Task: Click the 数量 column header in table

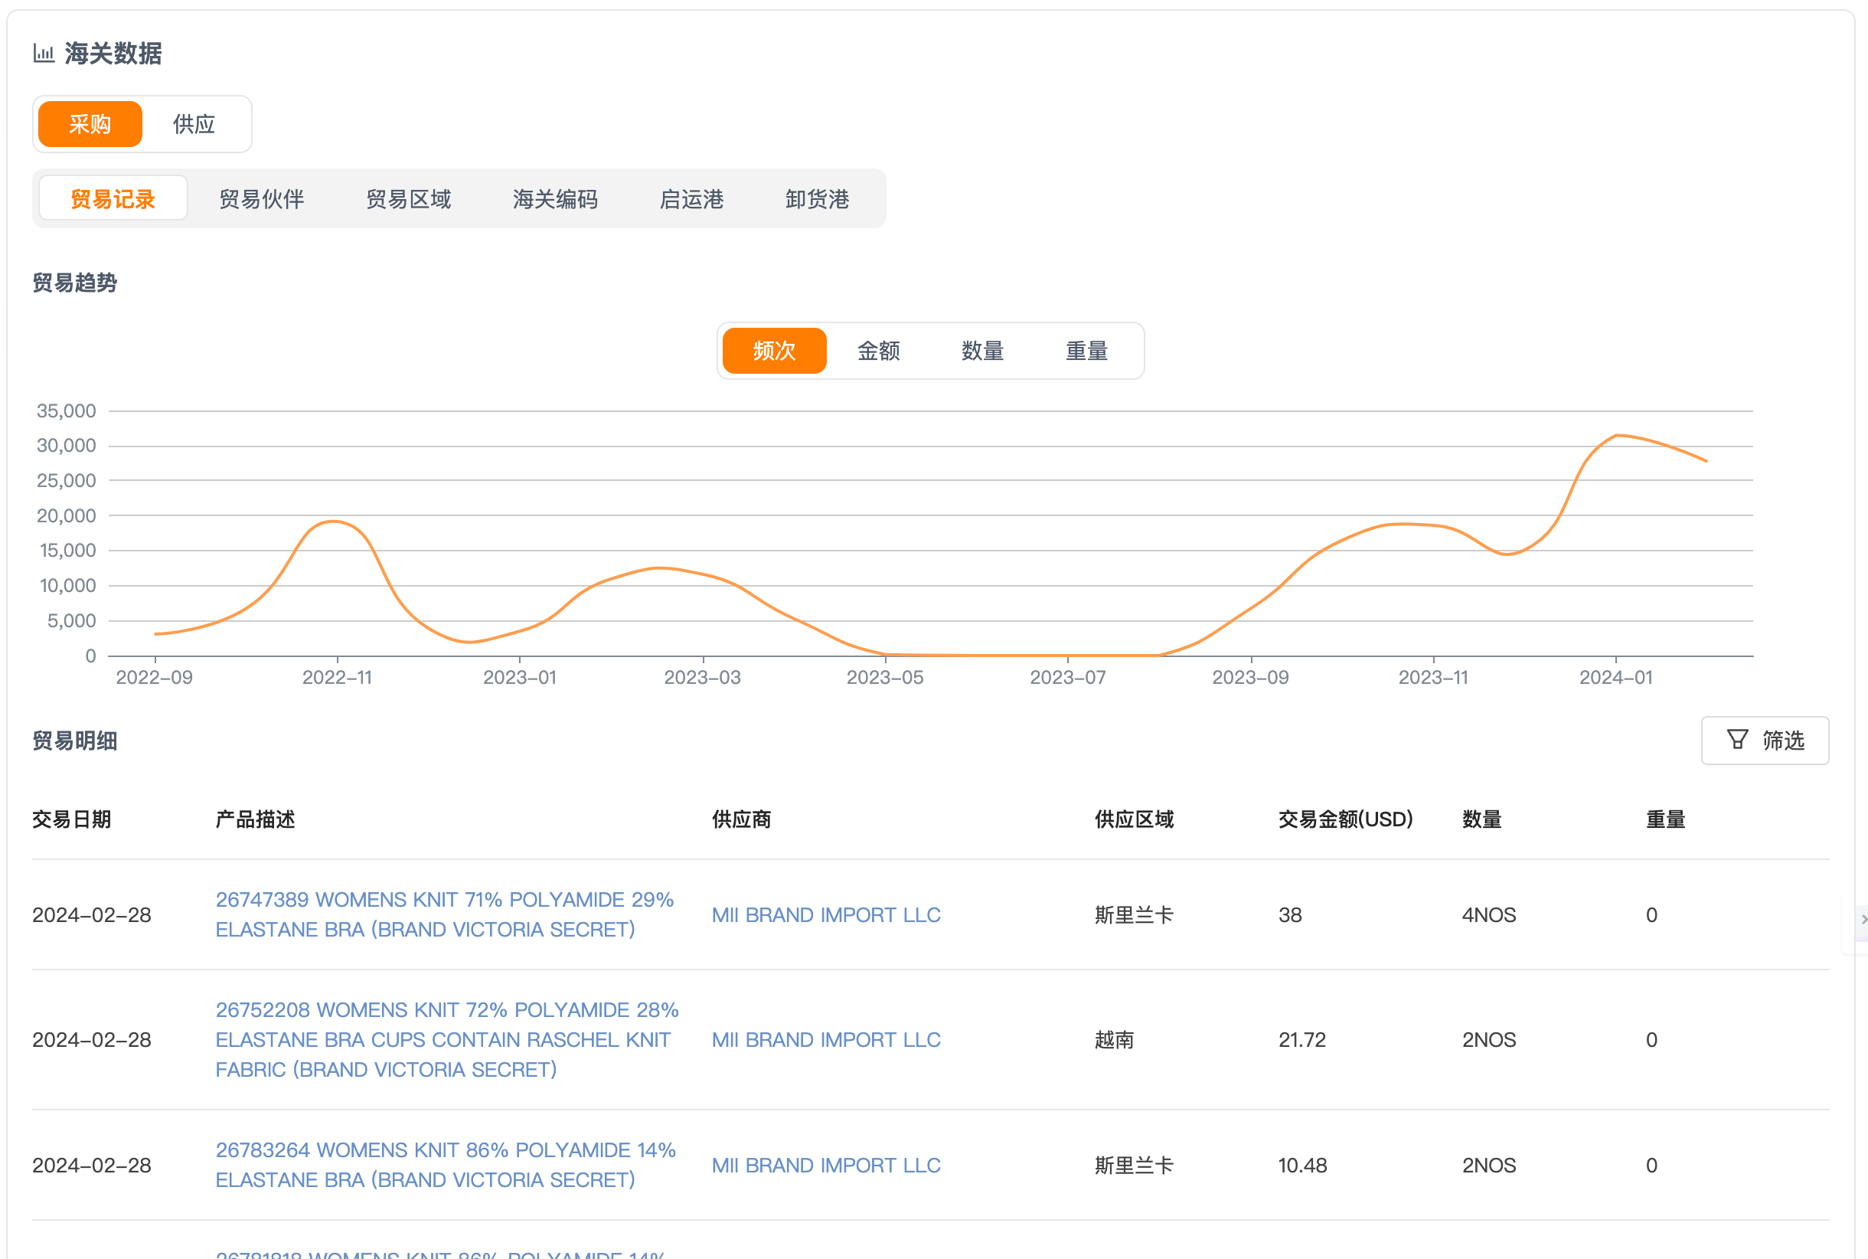Action: click(1482, 819)
